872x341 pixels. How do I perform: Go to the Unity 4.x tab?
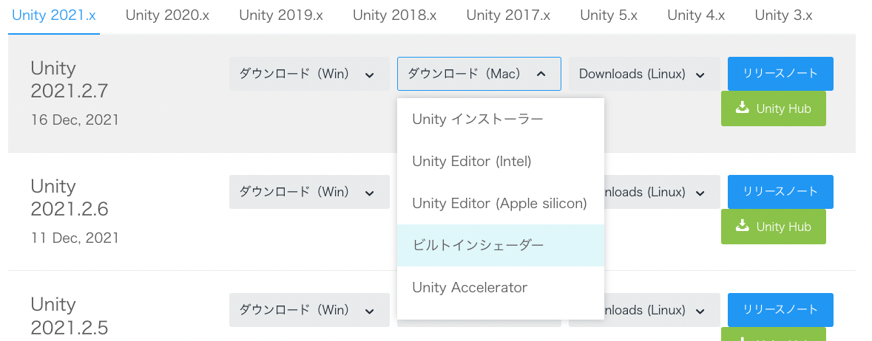click(696, 15)
